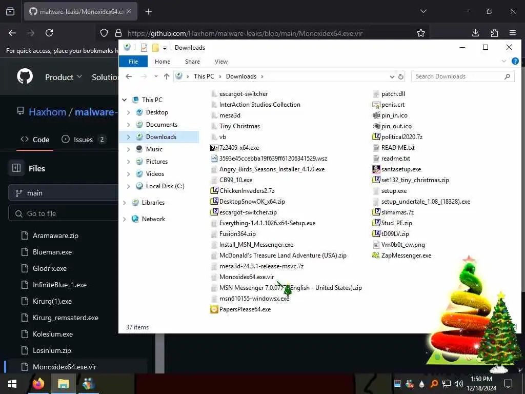Select the ZapMessenger.exe icon
The image size is (525, 394).
click(x=376, y=255)
